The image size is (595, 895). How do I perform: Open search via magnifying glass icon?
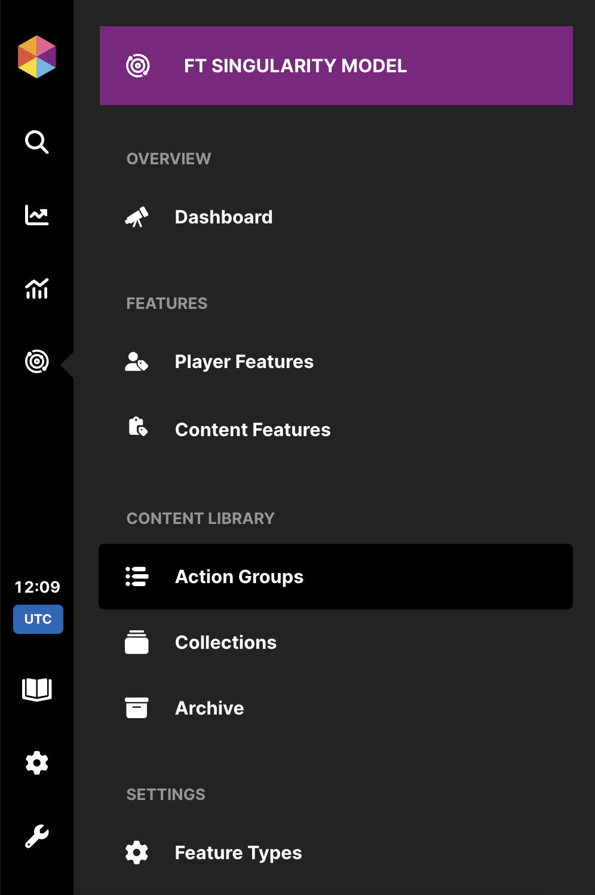(x=36, y=142)
